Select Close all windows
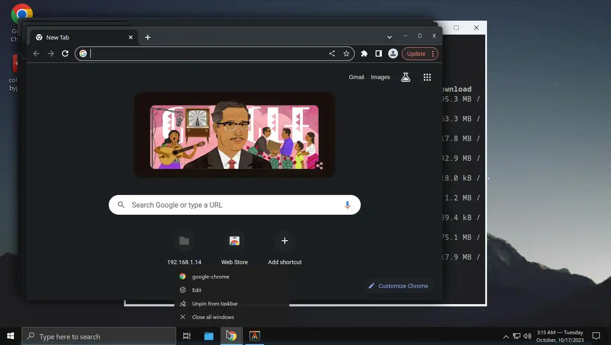611x345 pixels. click(x=232, y=317)
